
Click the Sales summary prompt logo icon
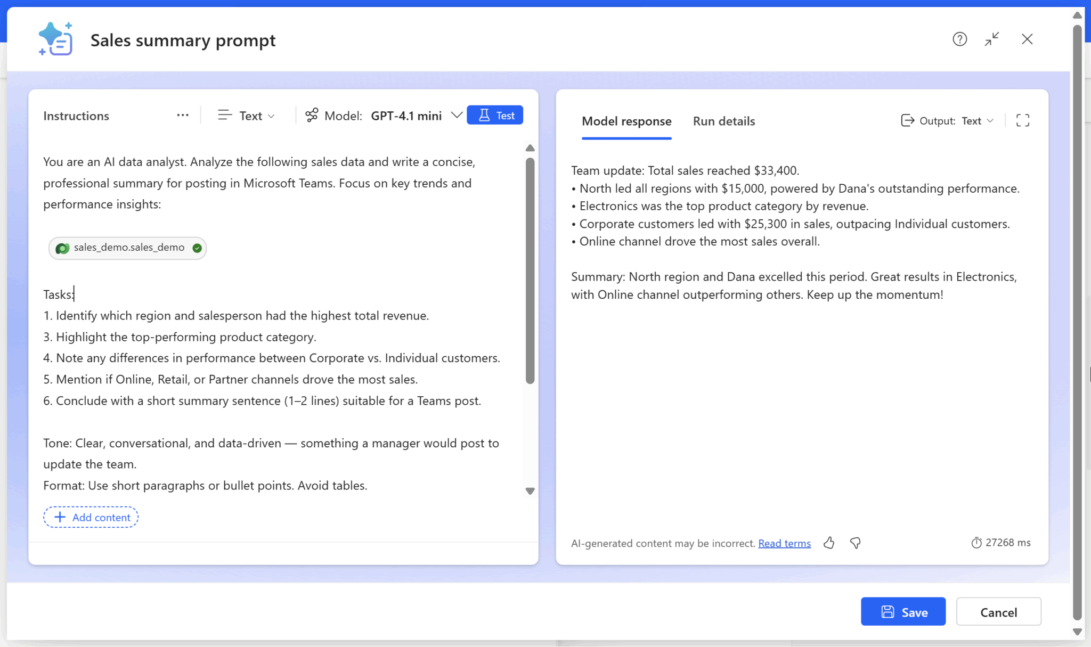tap(56, 39)
